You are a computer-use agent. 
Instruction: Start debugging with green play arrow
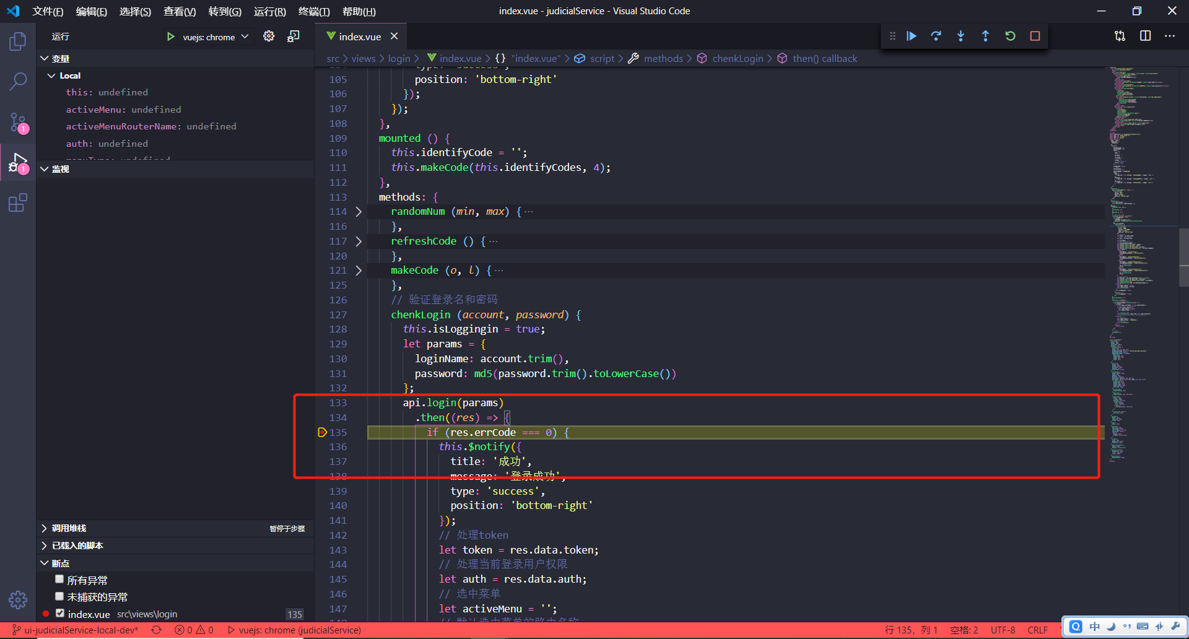pos(170,37)
